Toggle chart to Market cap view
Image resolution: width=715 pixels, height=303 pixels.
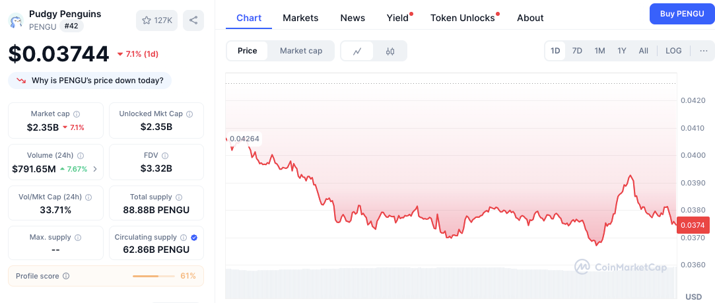pos(301,51)
